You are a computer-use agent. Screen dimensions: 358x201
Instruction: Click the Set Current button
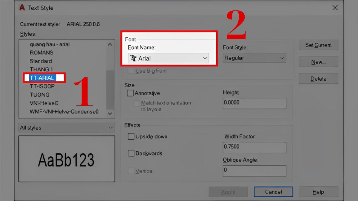(x=318, y=45)
